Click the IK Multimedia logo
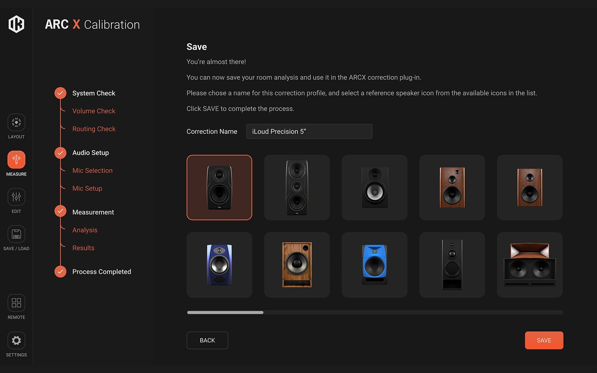 click(x=16, y=24)
